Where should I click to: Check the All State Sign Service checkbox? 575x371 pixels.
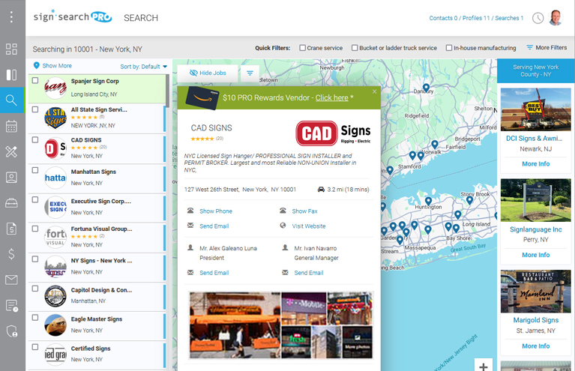click(35, 109)
